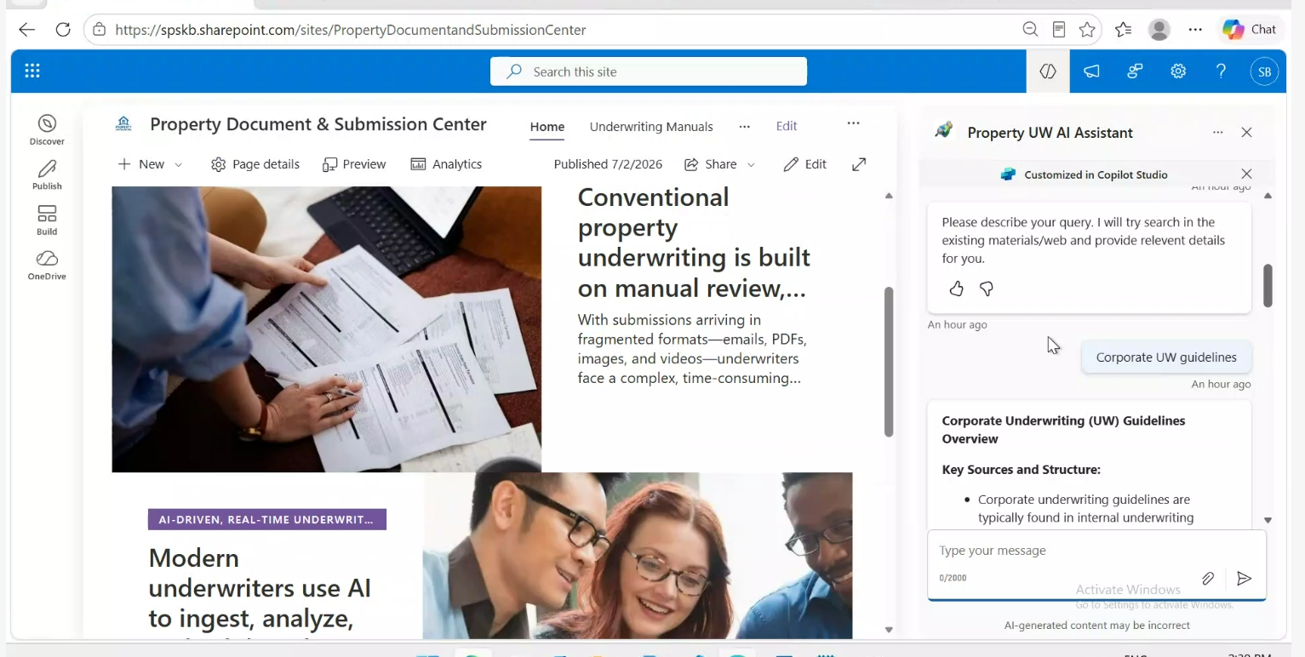Attach a file with the paperclip icon
Image resolution: width=1305 pixels, height=657 pixels.
point(1208,579)
